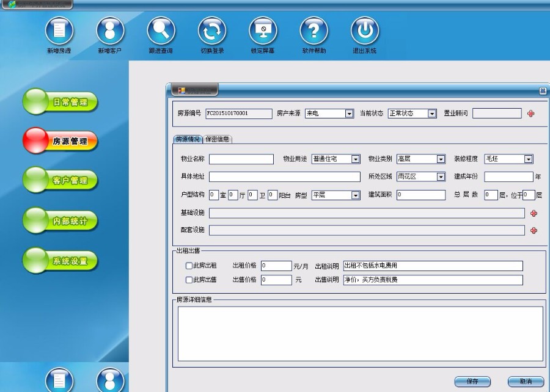Switch to the 保密信息 tab
The height and width of the screenshot is (392, 550).
click(x=217, y=139)
